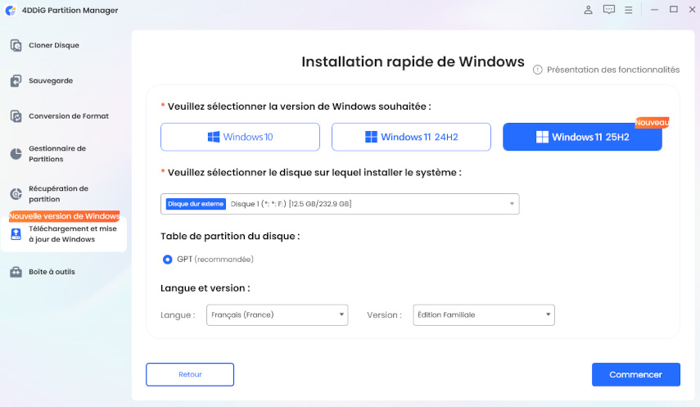Click the Nouveau badge on 25H2
Image resolution: width=700 pixels, height=407 pixels.
652,122
